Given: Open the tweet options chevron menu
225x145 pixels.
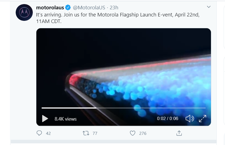Looking at the screenshot, I should pos(209,7).
